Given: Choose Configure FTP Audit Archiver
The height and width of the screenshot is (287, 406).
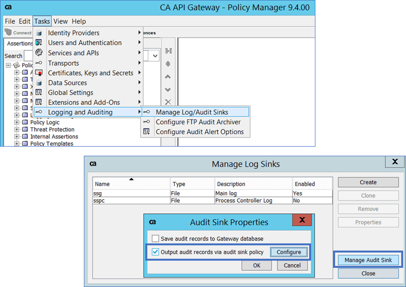Looking at the screenshot, I should pos(198,122).
